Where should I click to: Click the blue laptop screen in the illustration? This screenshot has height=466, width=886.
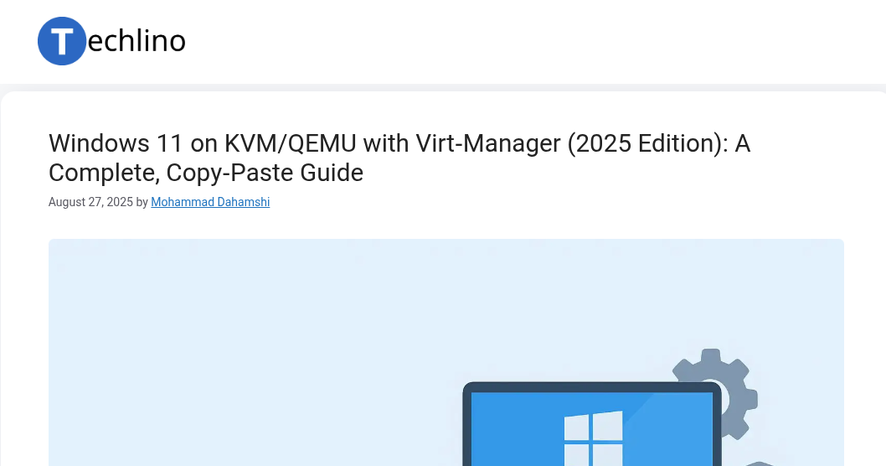click(x=592, y=428)
